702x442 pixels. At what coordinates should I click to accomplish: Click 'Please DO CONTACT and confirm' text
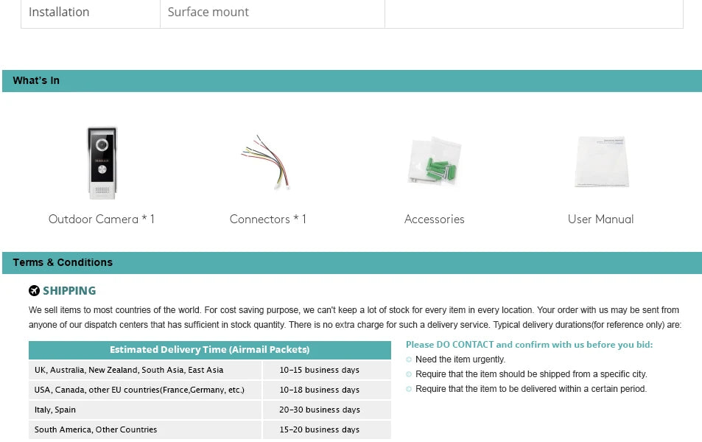click(529, 344)
